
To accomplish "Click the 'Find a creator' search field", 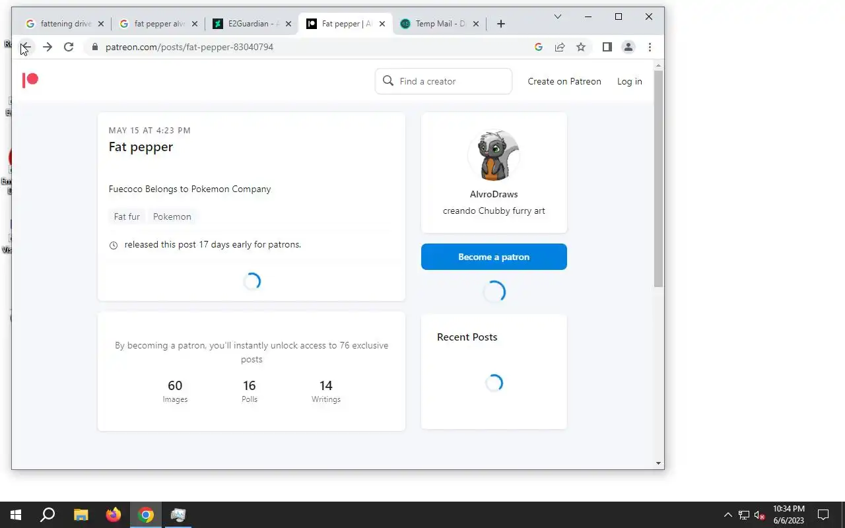I will (x=444, y=81).
